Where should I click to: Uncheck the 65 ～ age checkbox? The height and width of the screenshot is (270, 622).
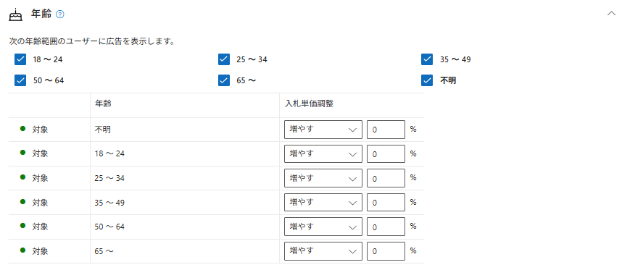pos(224,80)
